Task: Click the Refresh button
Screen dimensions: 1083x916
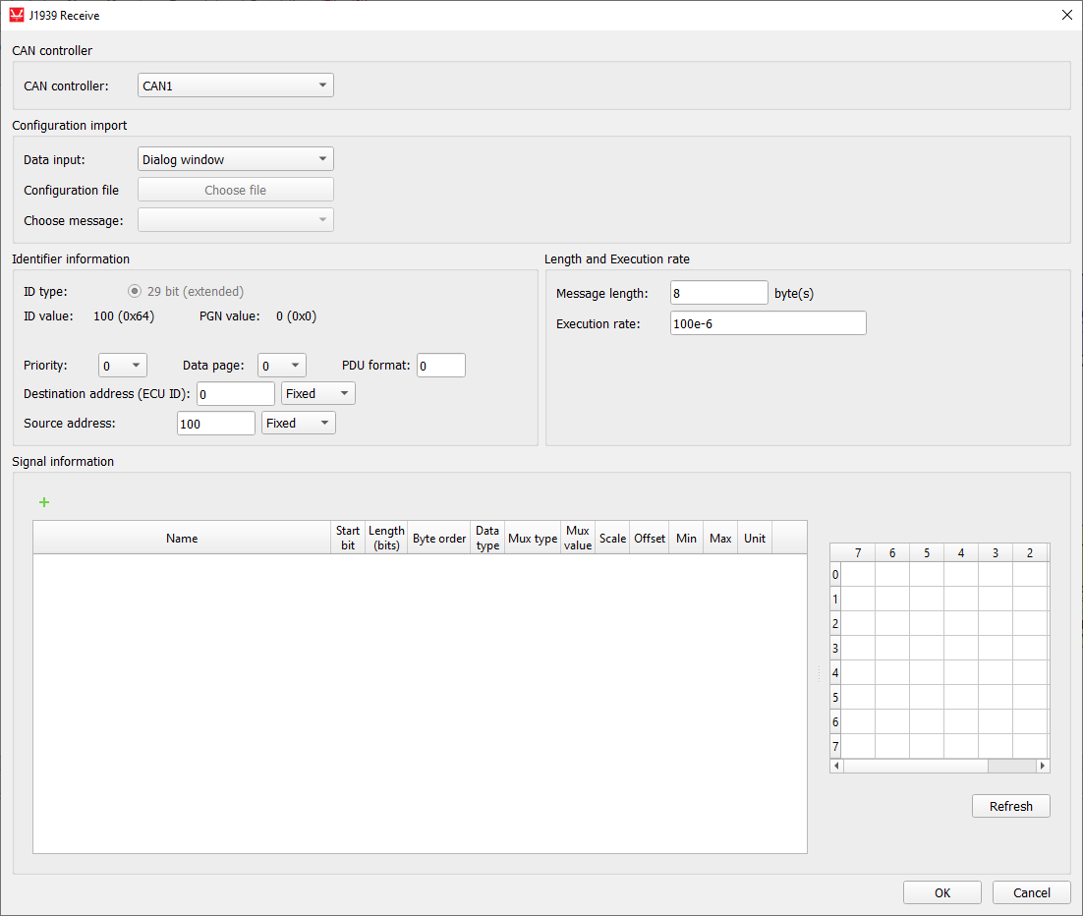Action: 1011,806
